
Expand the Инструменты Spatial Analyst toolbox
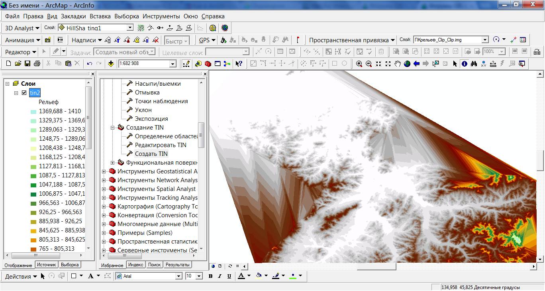click(x=104, y=189)
